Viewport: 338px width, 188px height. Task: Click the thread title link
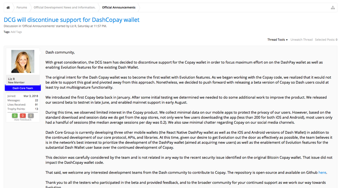click(72, 20)
